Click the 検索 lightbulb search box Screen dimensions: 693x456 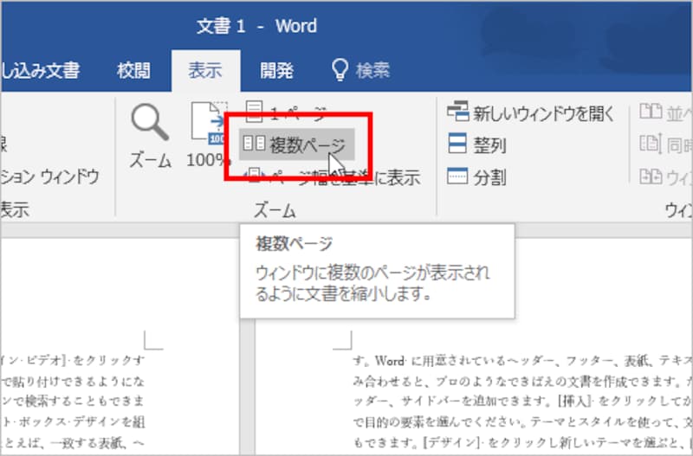[x=360, y=71]
